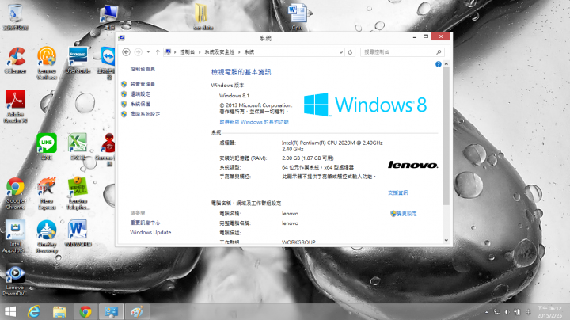
Task: Open 重要訊息中心 (Action Center) link
Action: point(145,223)
